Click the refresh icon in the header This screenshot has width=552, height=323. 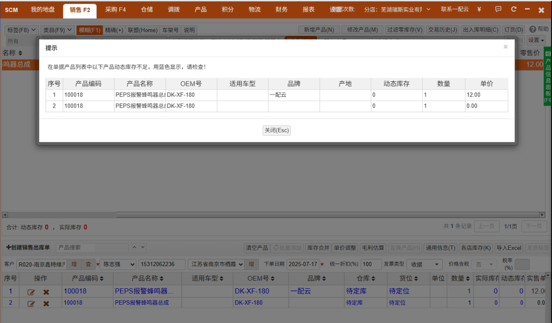click(514, 10)
